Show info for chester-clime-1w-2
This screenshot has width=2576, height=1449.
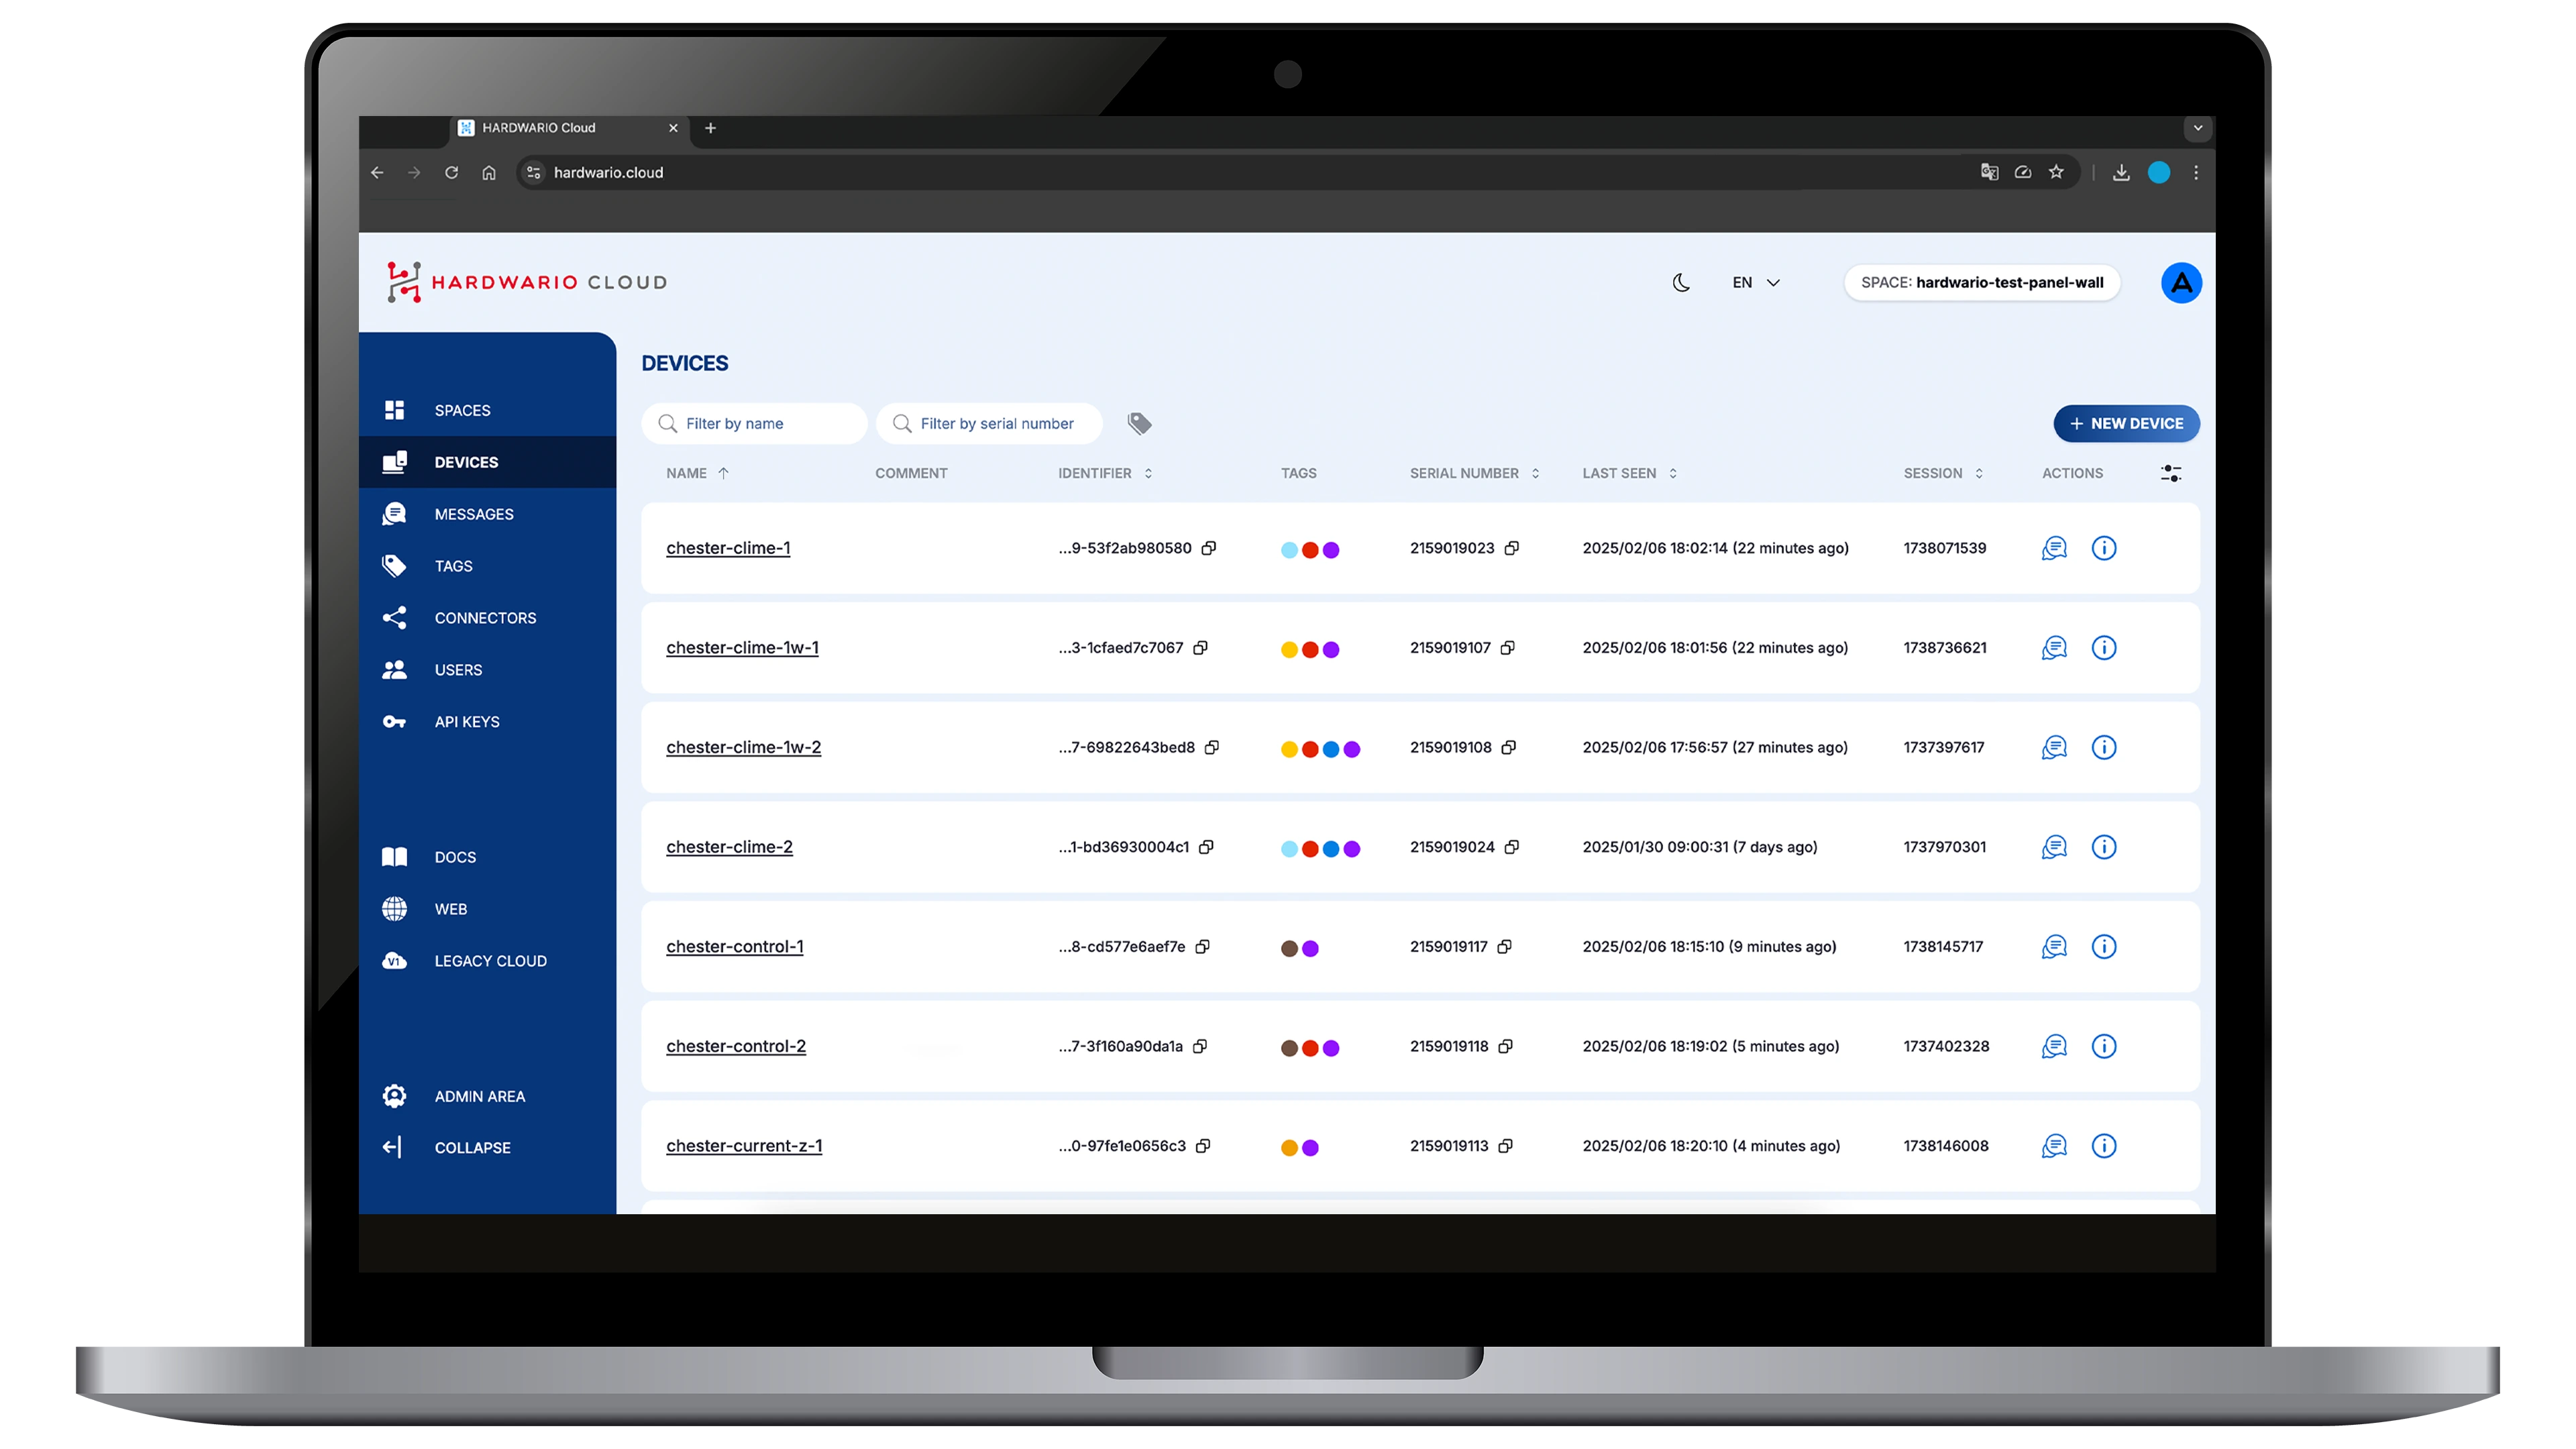coord(2104,747)
